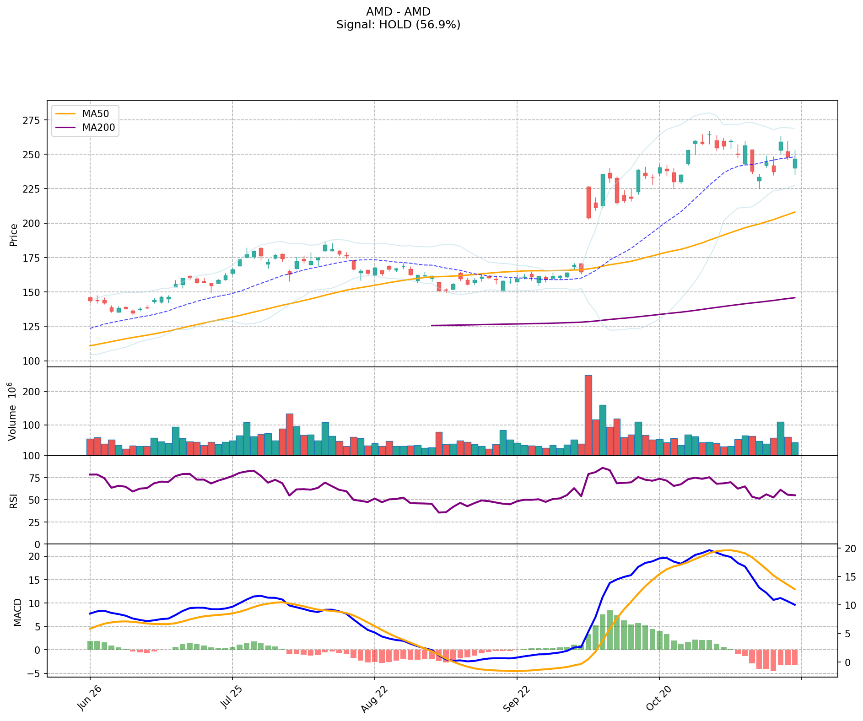
Task: Click the last candlestick on price chart
Action: [795, 163]
